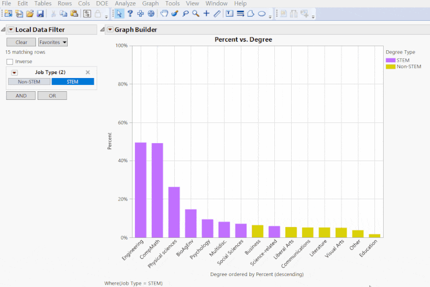Toggle the Non-STEM filter value
The image size is (430, 287).
[x=28, y=81]
